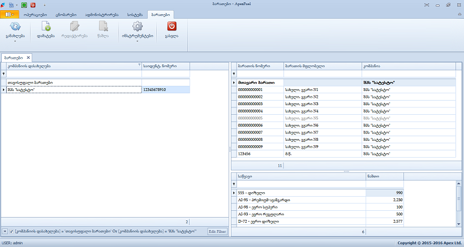
Task: Open the სისტემა ribbon tab
Action: (x=135, y=15)
